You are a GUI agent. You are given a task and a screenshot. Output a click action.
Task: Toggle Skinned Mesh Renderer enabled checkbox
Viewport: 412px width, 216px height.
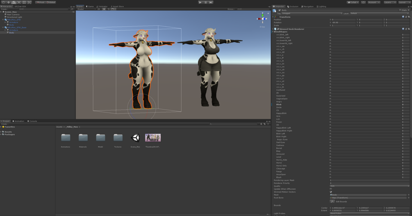pos(278,29)
